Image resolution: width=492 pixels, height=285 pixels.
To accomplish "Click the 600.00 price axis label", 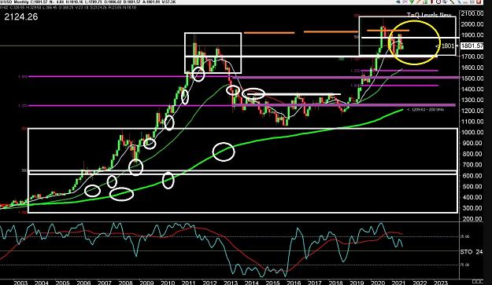I will [473, 176].
